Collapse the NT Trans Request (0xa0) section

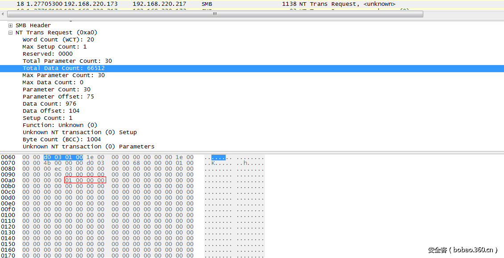[x=10, y=32]
